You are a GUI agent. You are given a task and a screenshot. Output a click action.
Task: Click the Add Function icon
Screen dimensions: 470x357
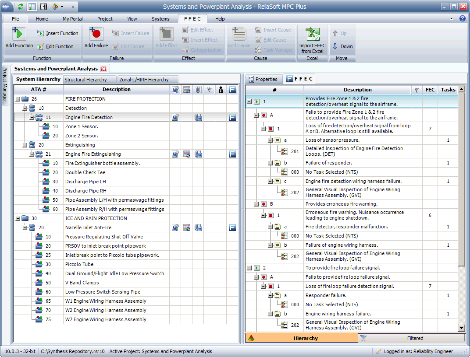(x=19, y=35)
